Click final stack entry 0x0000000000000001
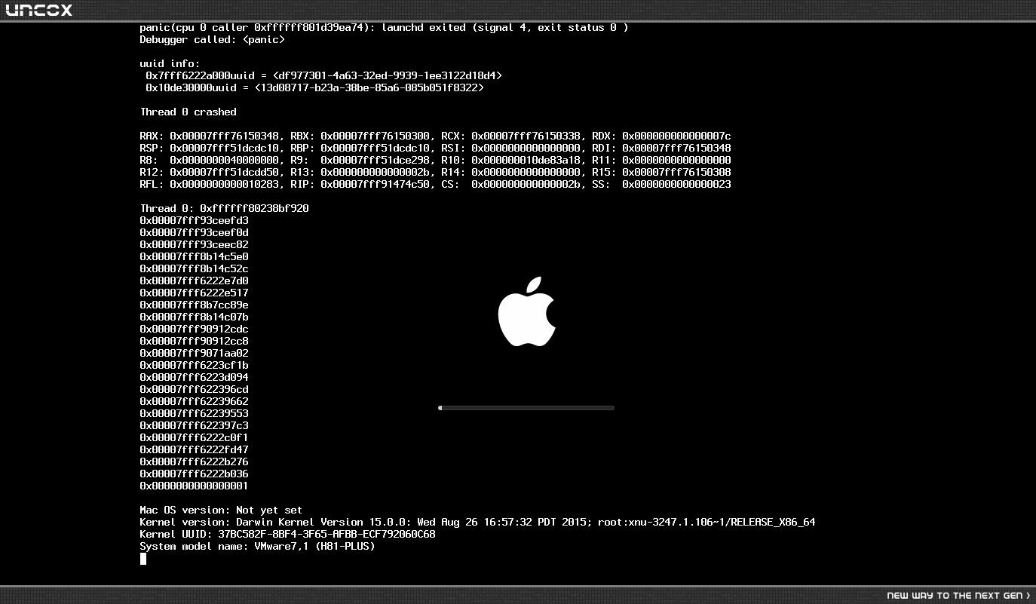 click(x=195, y=486)
